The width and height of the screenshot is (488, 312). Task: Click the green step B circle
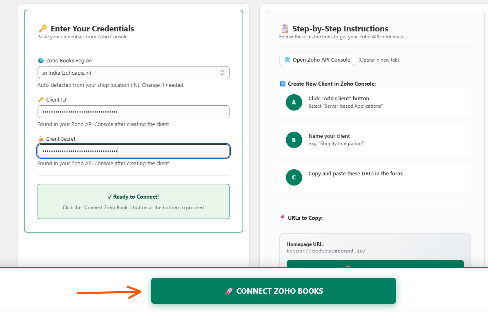[x=294, y=140]
